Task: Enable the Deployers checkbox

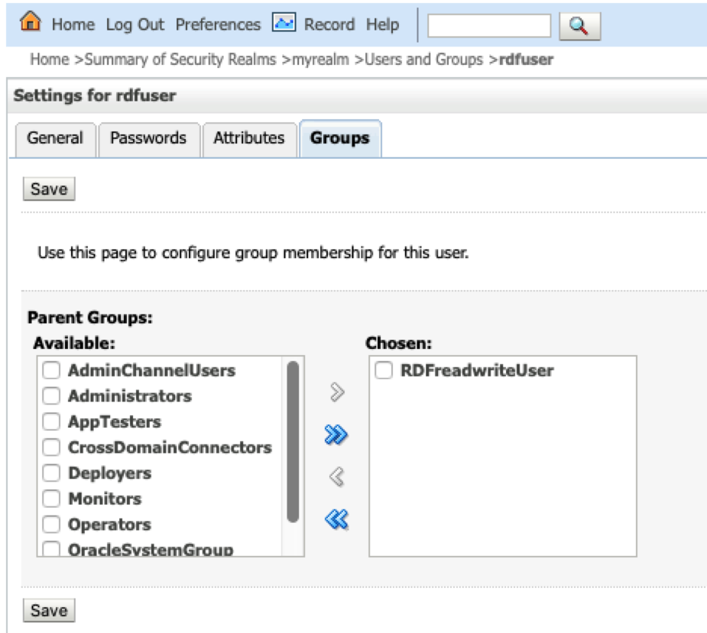Action: coord(51,473)
